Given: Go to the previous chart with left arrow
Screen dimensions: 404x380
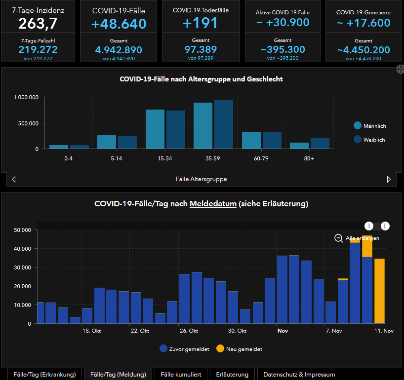Looking at the screenshot, I should click(14, 179).
